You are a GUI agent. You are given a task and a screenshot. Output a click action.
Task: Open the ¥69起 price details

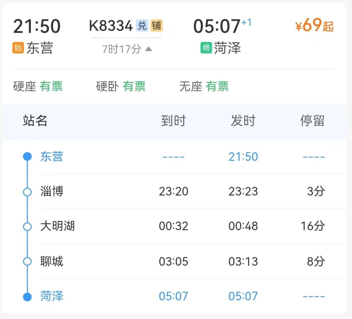(x=315, y=25)
